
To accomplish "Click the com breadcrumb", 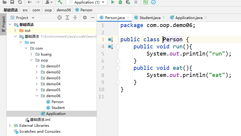I will [x=36, y=10].
